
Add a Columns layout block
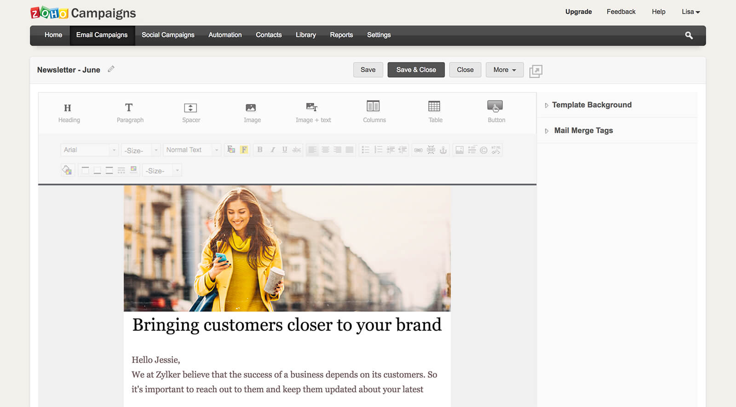click(374, 112)
